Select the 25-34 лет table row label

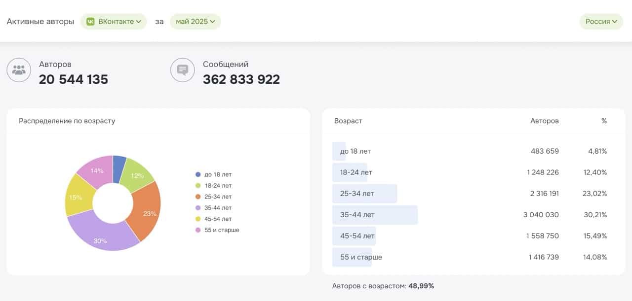click(x=357, y=194)
